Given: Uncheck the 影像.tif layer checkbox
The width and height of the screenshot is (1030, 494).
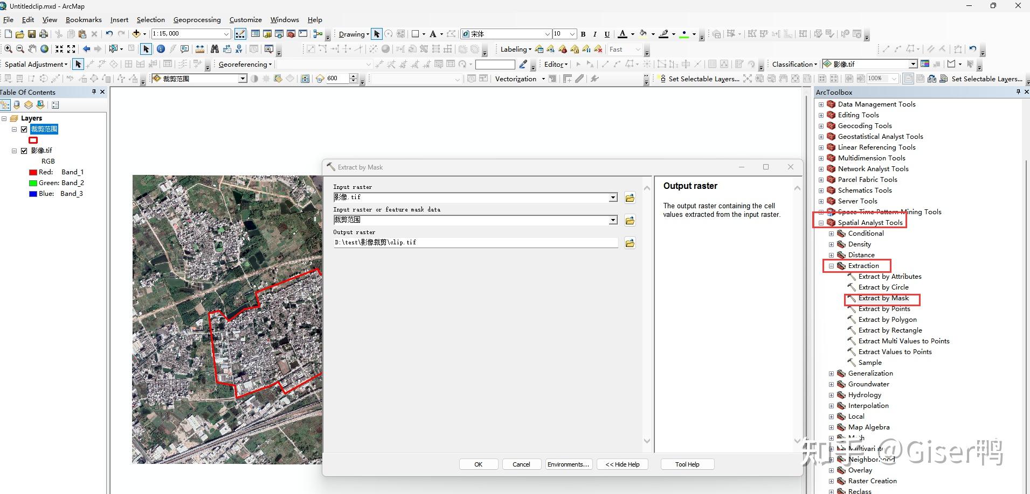Looking at the screenshot, I should tap(24, 151).
